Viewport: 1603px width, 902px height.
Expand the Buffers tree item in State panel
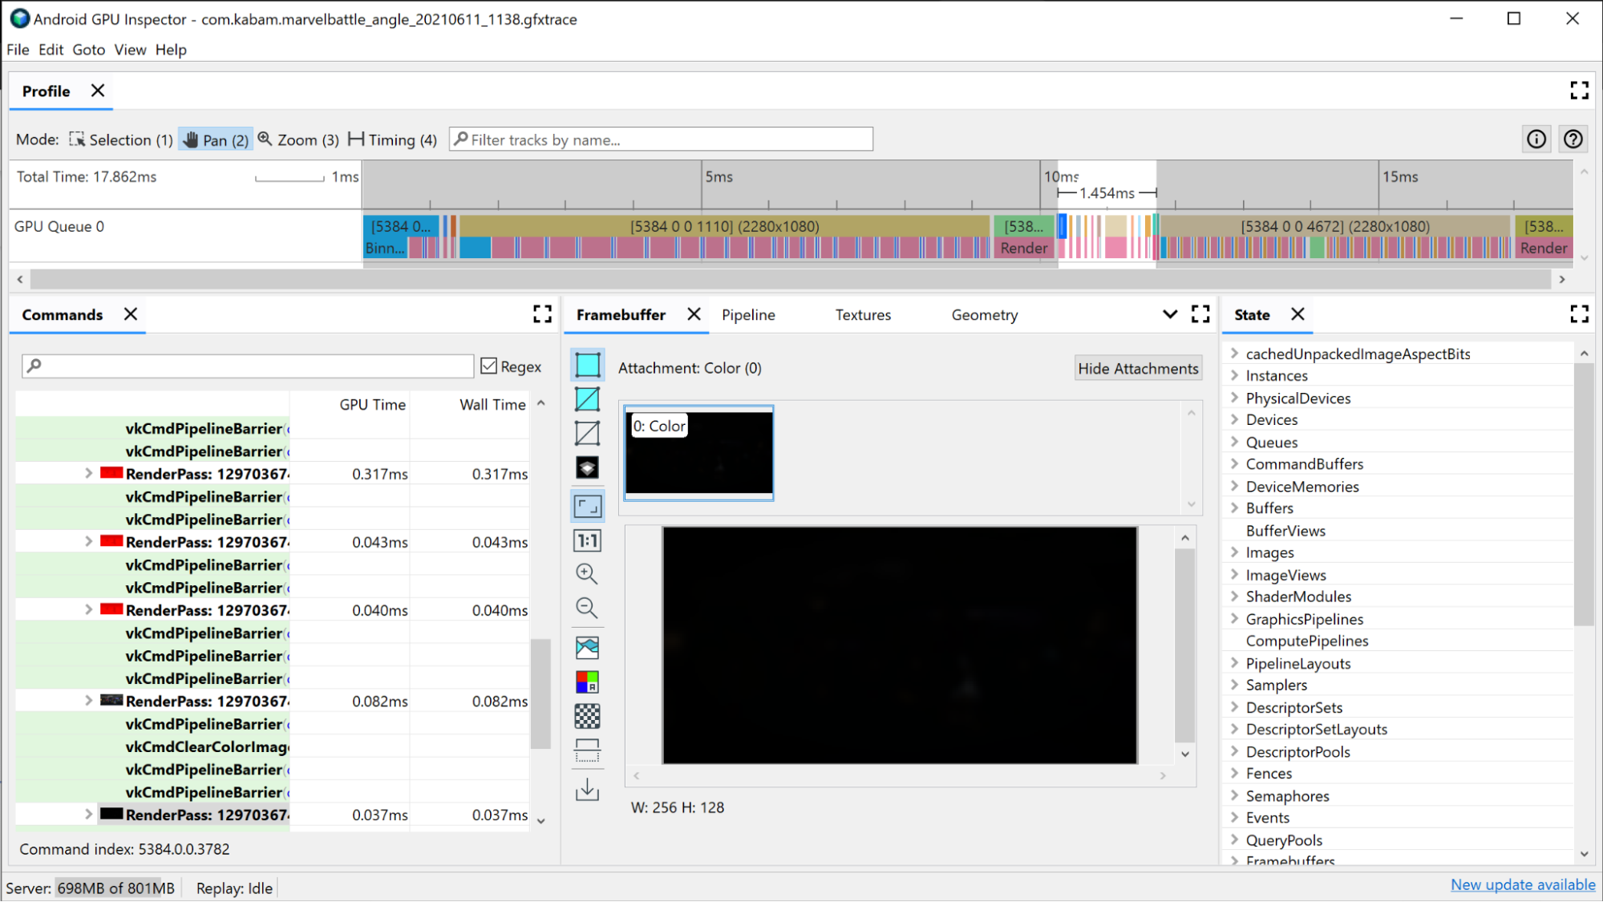pos(1234,508)
